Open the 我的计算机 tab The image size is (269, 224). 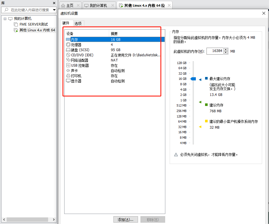[98, 5]
